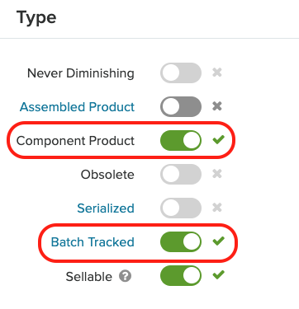
Task: Disable the Component Product toggle
Action: tap(181, 140)
